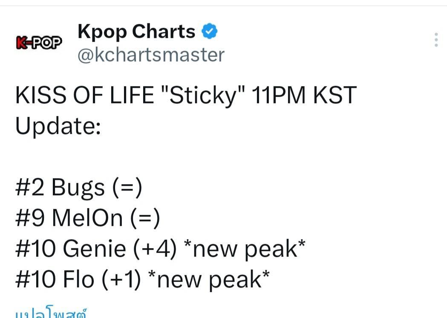Viewport: 447px width, 318px height.
Task: Click the word "Bugs" in the chart list
Action: point(78,188)
